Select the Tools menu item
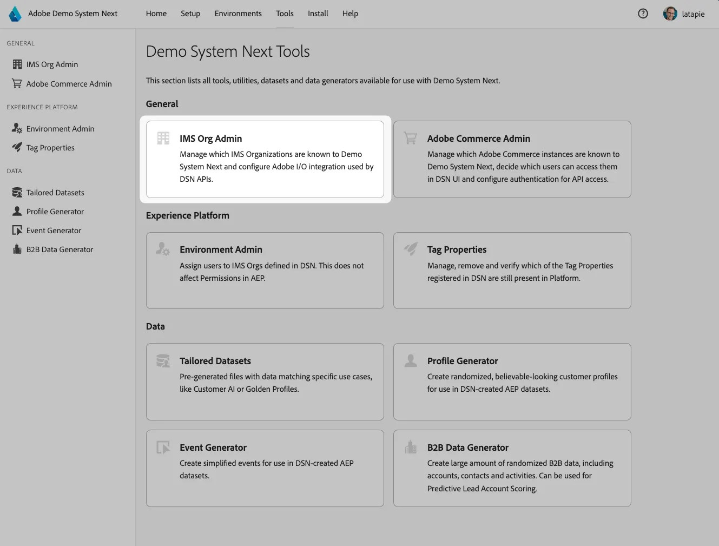This screenshot has height=546, width=719. (285, 14)
